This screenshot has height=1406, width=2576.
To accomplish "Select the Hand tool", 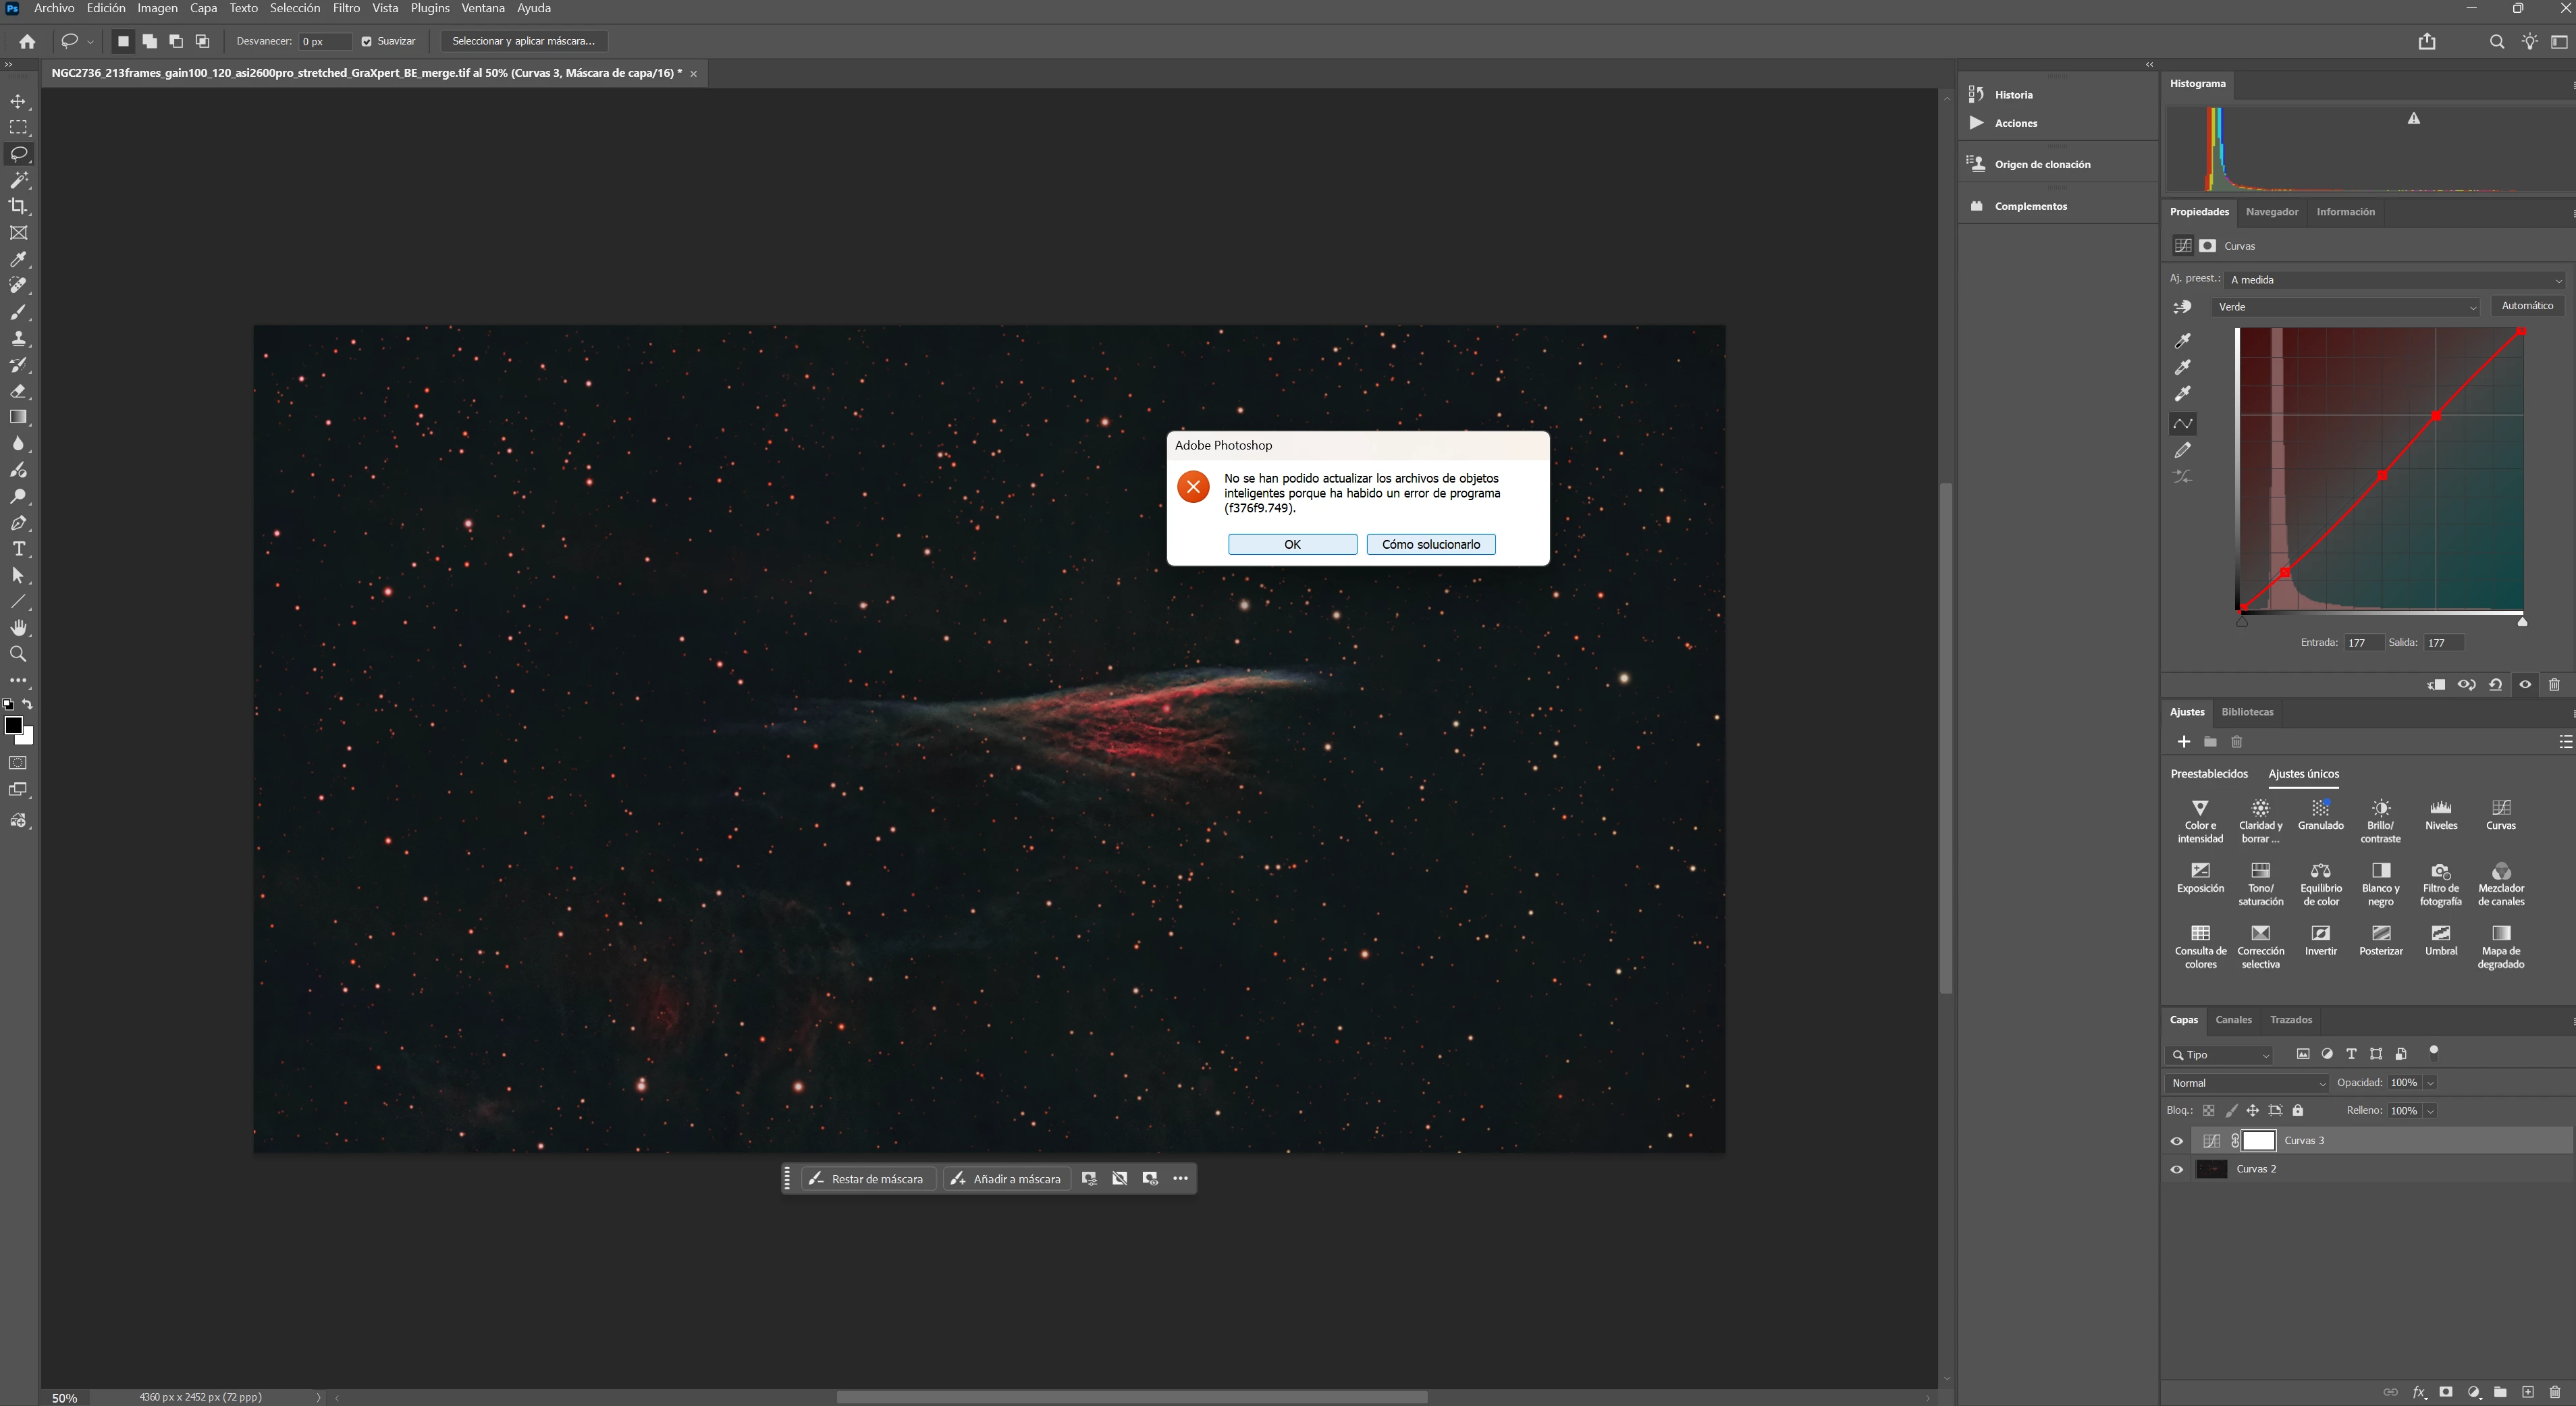I will (x=18, y=628).
